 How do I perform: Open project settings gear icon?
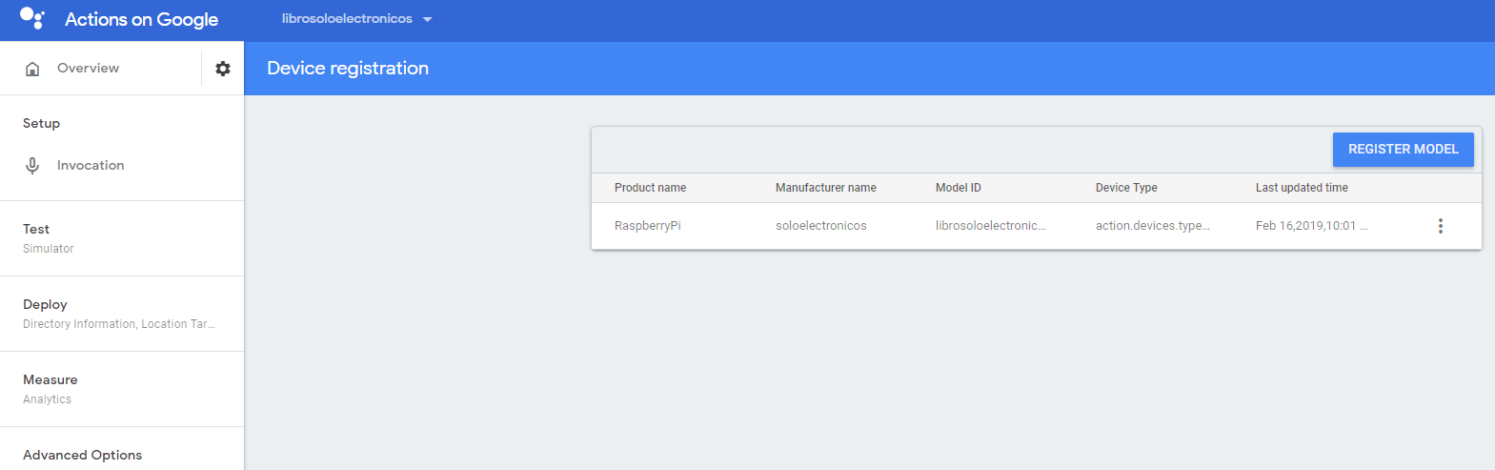coord(223,69)
